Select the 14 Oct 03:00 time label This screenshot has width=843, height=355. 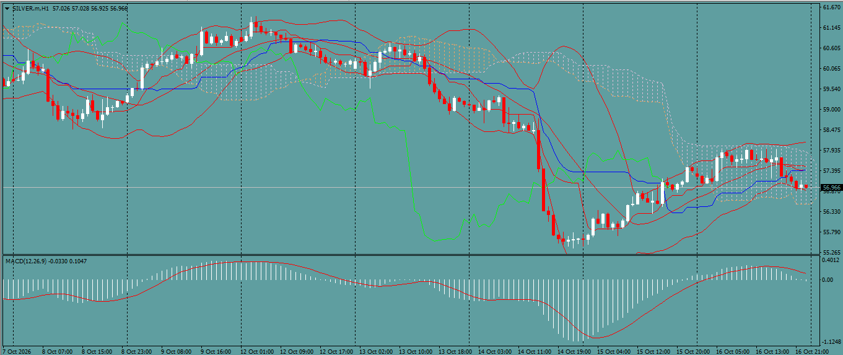coord(496,351)
